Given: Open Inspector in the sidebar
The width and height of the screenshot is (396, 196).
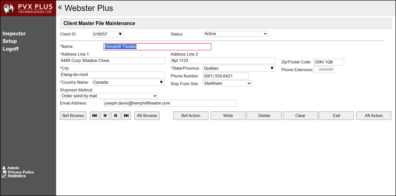Looking at the screenshot, I should [14, 34].
